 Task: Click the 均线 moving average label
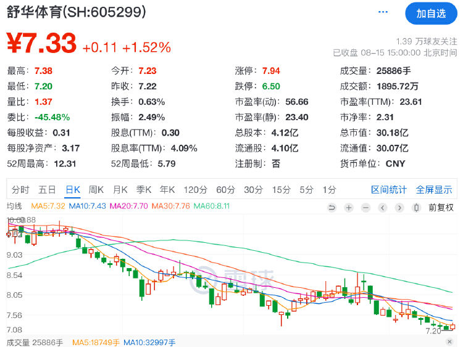14,206
